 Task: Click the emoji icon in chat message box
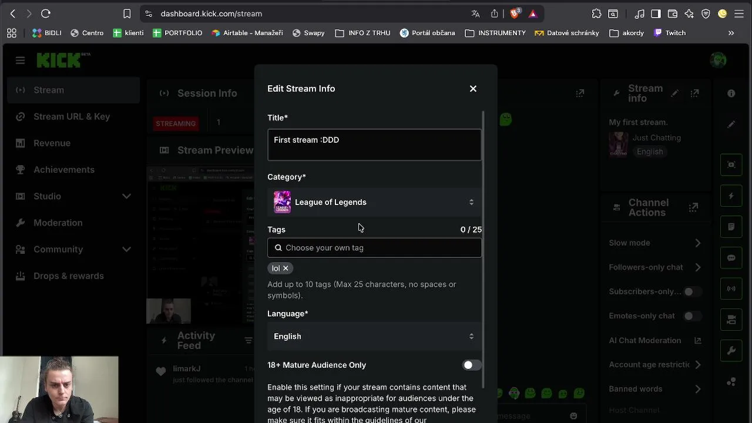(573, 416)
